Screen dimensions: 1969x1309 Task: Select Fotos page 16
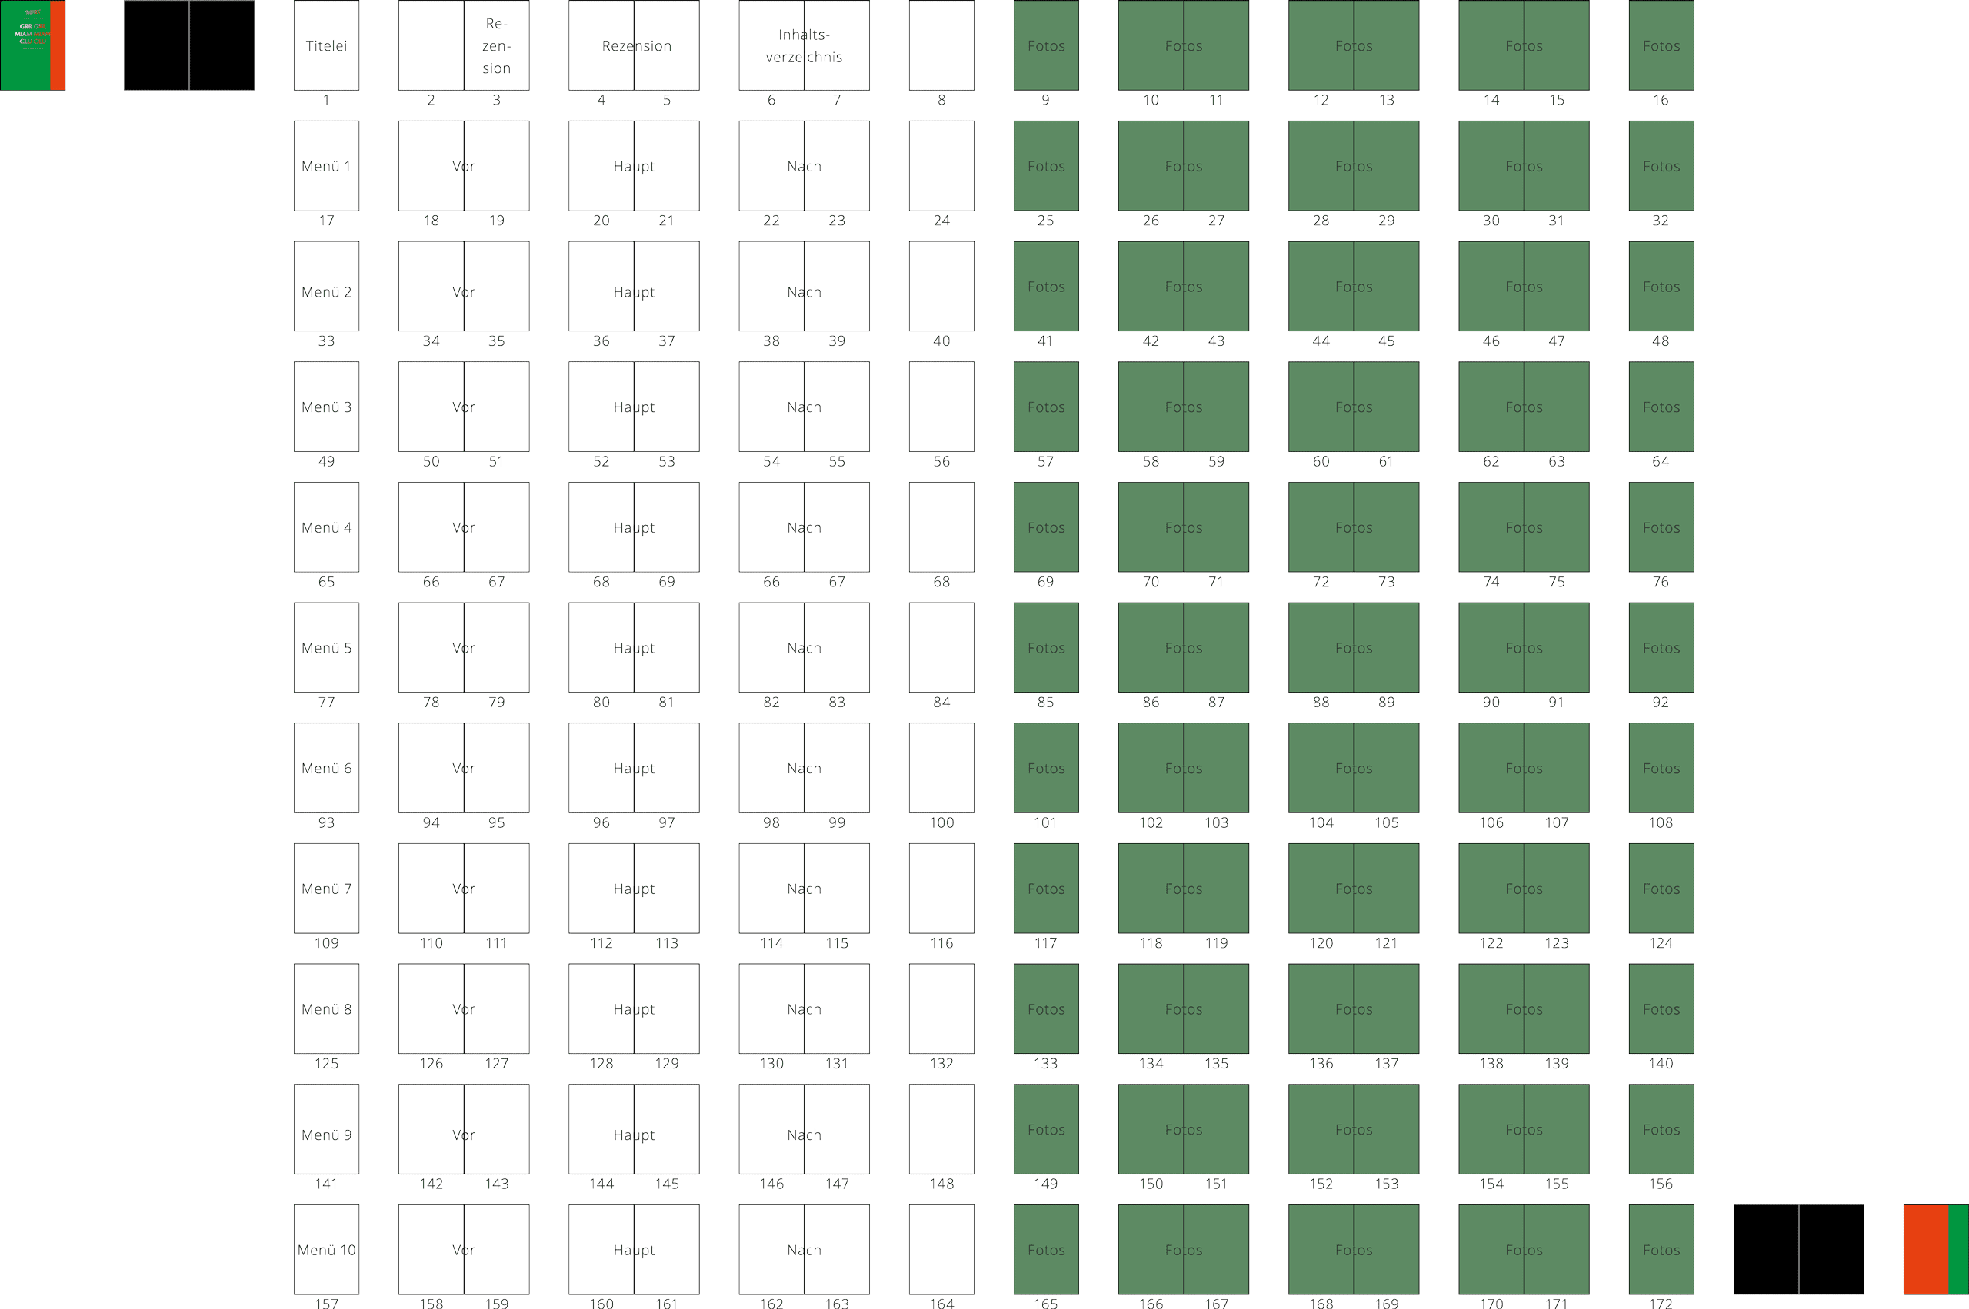pos(1661,45)
